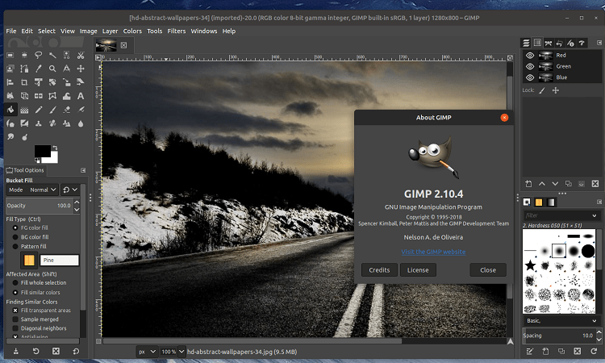Select the Zoom magnifier tool
The height and width of the screenshot is (363, 605).
(52, 69)
